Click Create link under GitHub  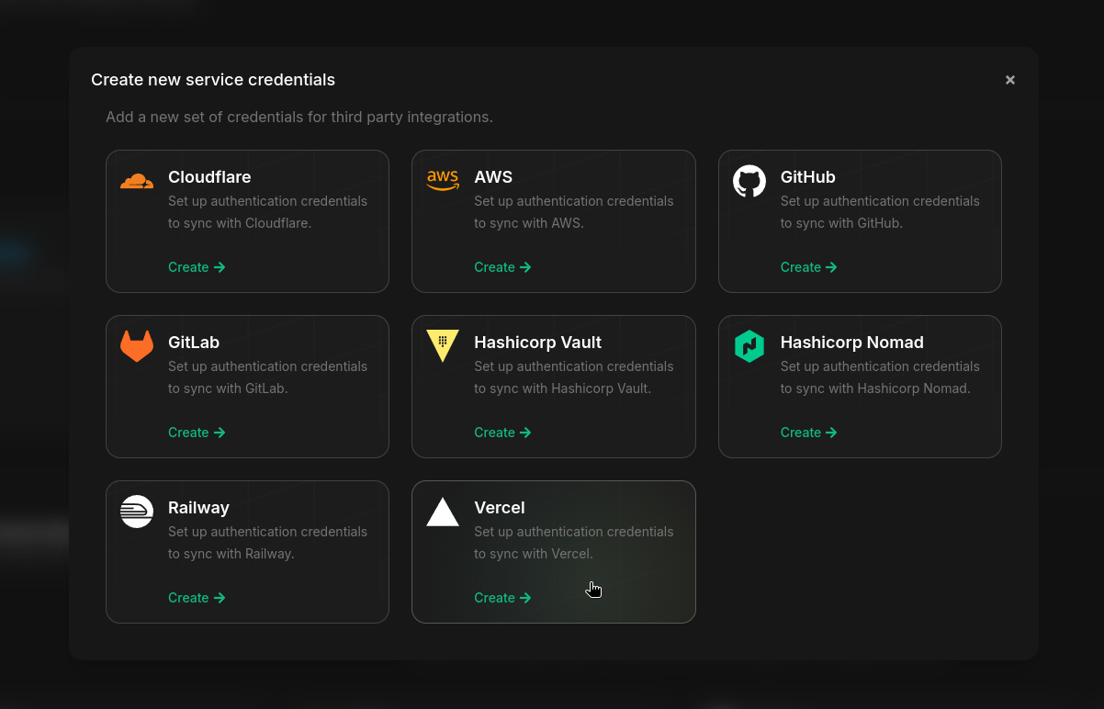pyautogui.click(x=809, y=267)
